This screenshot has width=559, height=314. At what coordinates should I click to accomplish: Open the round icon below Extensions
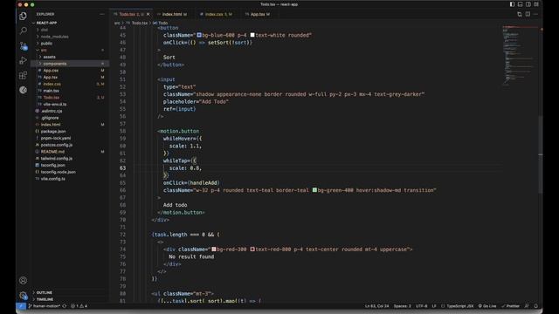tap(24, 90)
